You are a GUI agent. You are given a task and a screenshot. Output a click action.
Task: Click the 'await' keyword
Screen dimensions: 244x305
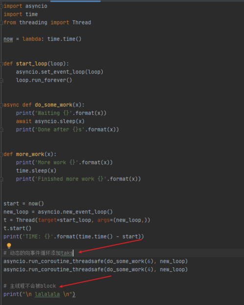tap(24, 121)
